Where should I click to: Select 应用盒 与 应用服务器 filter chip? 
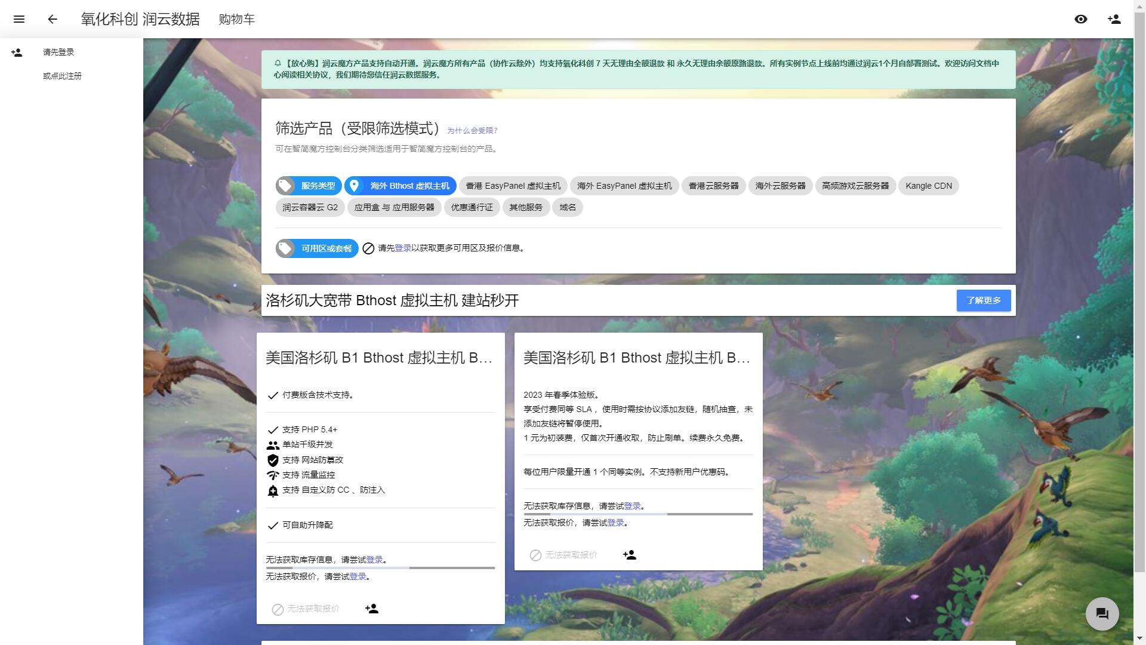click(394, 207)
